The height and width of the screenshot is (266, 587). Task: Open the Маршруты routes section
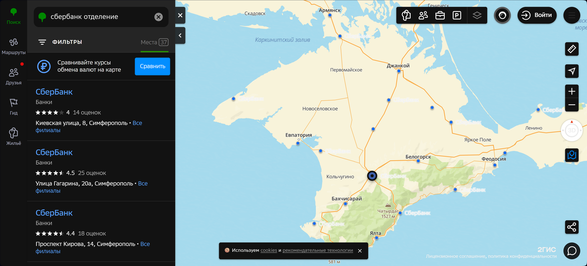pos(13,46)
